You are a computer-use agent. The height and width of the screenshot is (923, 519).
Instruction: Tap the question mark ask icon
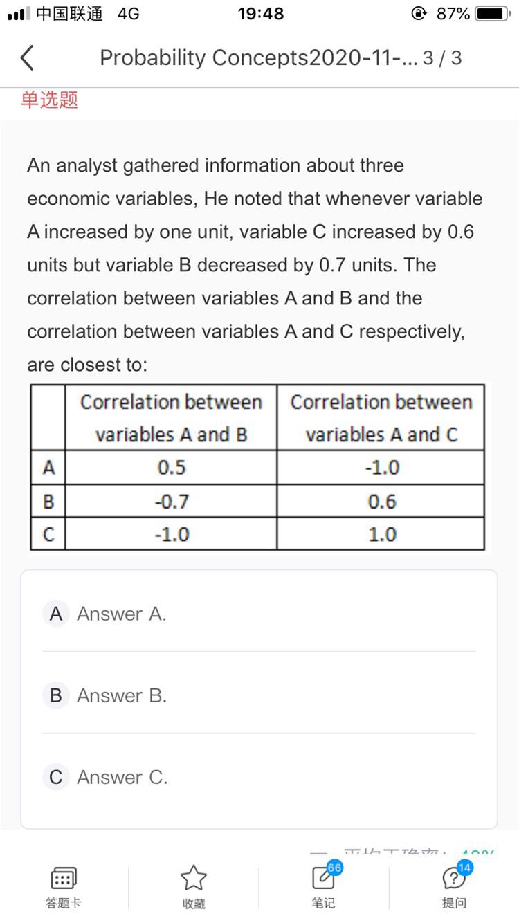pyautogui.click(x=453, y=878)
